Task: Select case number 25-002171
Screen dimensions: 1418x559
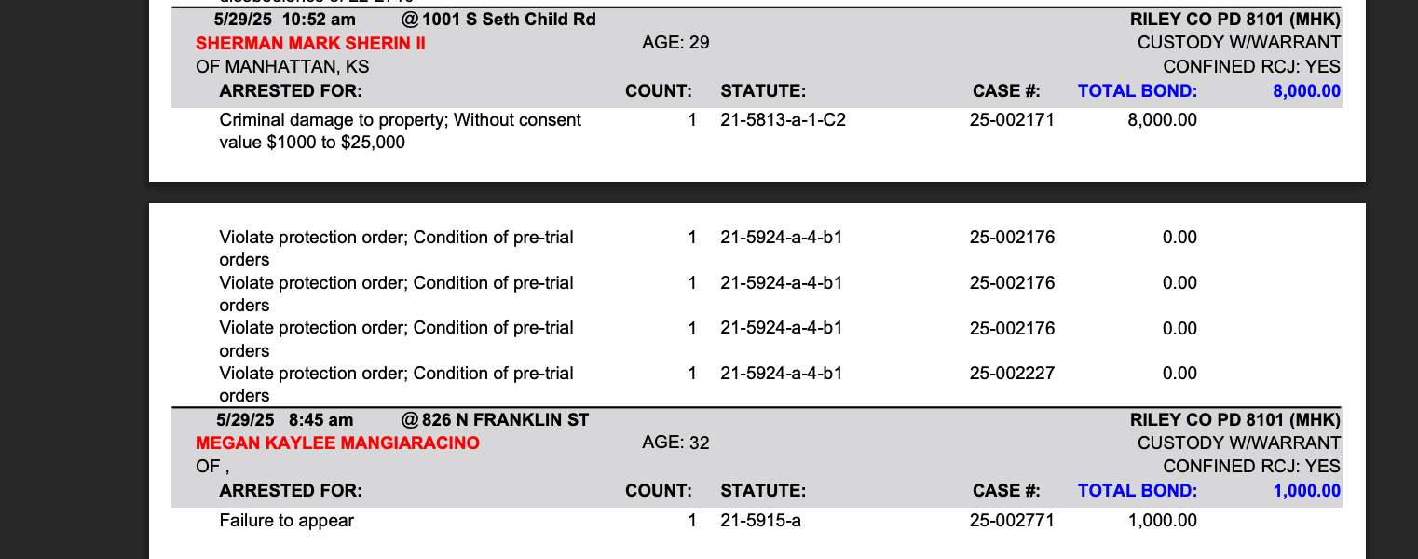Action: tap(1012, 120)
